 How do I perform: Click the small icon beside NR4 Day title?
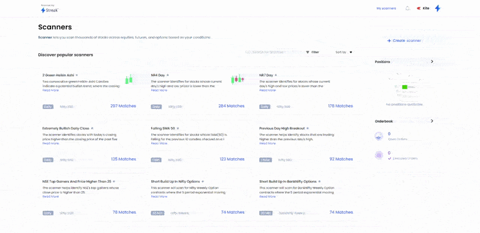pos(168,75)
